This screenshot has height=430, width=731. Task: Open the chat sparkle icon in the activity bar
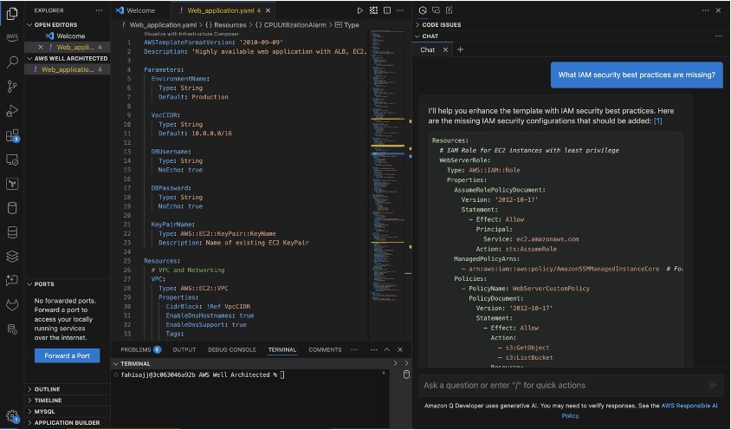click(x=12, y=280)
